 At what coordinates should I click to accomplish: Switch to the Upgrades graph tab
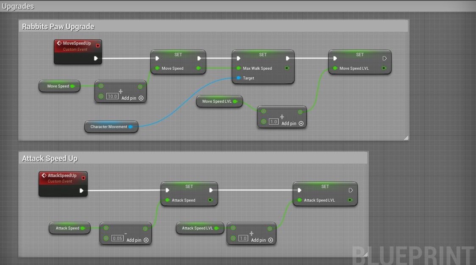pos(18,6)
